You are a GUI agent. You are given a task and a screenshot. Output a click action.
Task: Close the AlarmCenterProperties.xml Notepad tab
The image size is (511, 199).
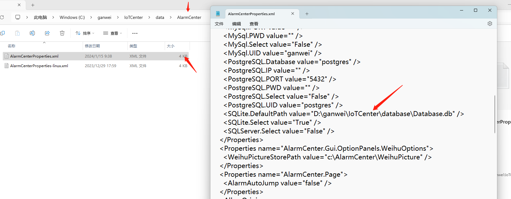[x=292, y=14]
